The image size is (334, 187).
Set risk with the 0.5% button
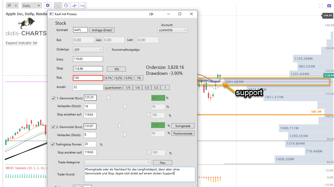click(x=129, y=78)
